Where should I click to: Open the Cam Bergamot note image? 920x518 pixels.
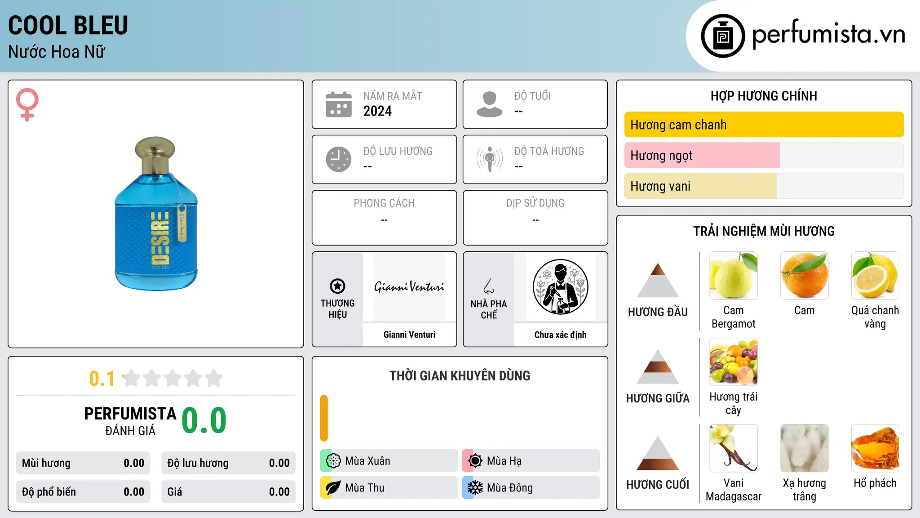734,276
